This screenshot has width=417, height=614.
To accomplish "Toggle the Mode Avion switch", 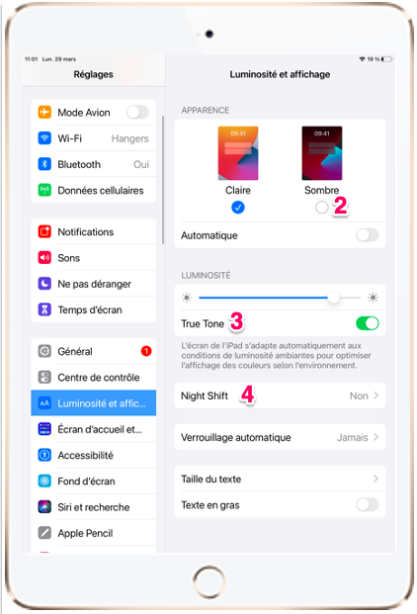I will click(137, 112).
